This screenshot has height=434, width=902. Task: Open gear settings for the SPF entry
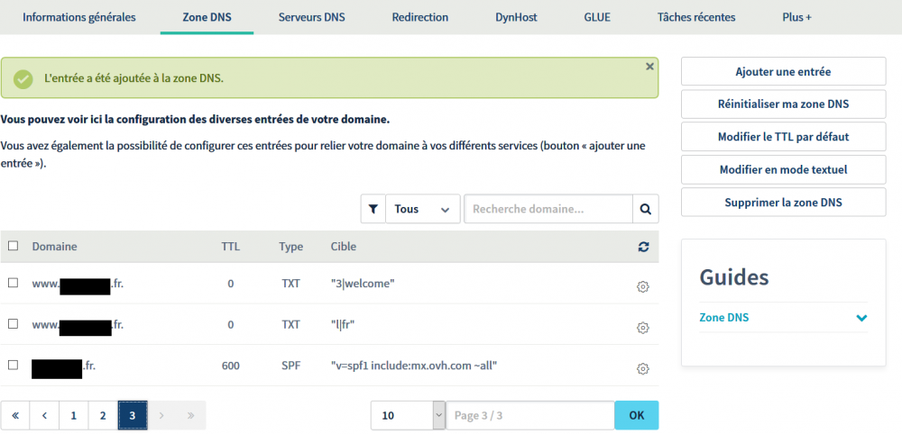tap(642, 368)
